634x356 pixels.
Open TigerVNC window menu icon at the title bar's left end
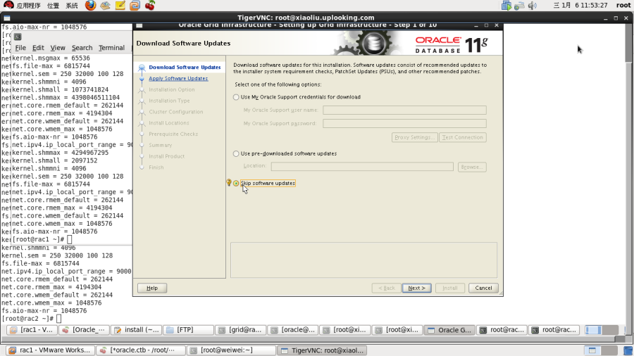click(7, 18)
